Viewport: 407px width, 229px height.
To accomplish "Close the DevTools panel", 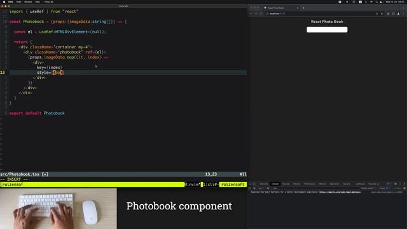I will click(404, 184).
